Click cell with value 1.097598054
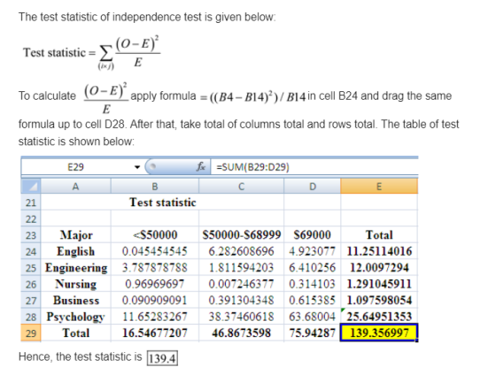Image resolution: width=496 pixels, height=375 pixels. pyautogui.click(x=379, y=300)
